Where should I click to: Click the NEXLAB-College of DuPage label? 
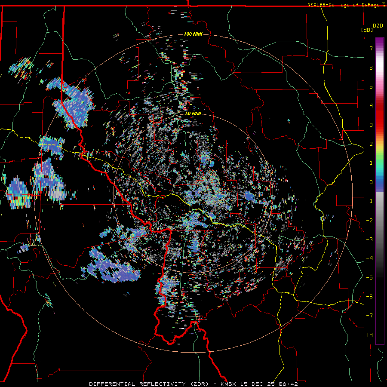[x=343, y=5]
